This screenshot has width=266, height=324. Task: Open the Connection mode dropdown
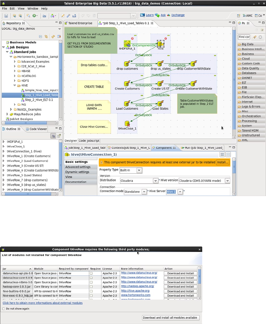pyautogui.click(x=144, y=192)
